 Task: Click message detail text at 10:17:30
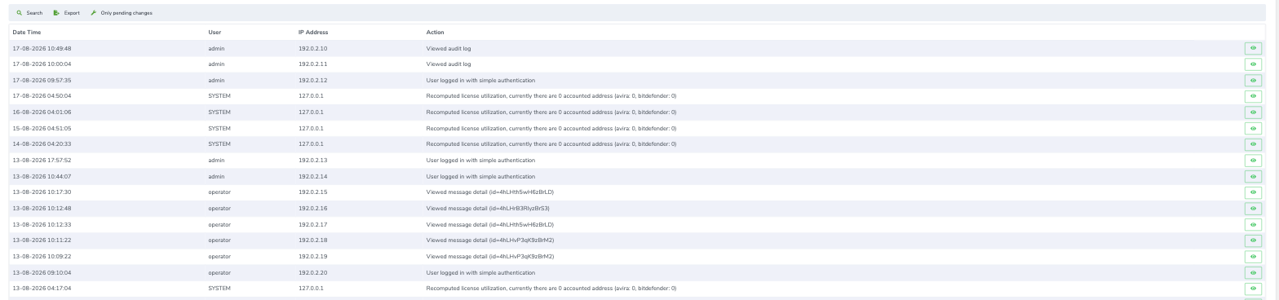coord(490,192)
